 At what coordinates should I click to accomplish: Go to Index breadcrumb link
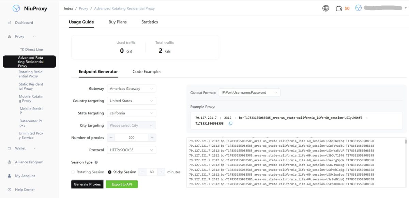tap(69, 8)
